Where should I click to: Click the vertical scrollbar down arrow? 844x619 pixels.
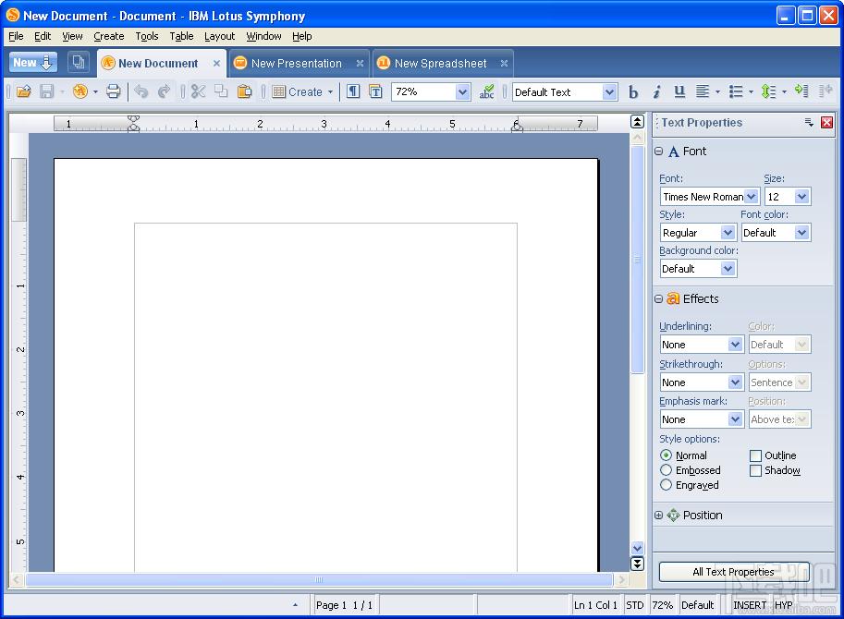[637, 549]
